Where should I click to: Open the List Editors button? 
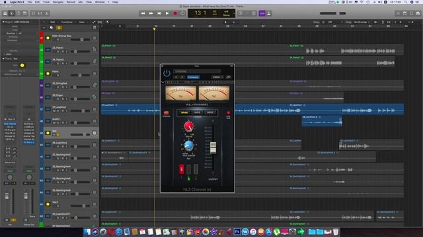[398, 13]
